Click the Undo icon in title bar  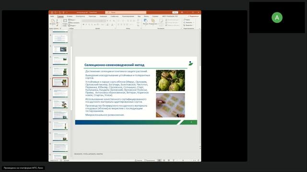[56, 12]
